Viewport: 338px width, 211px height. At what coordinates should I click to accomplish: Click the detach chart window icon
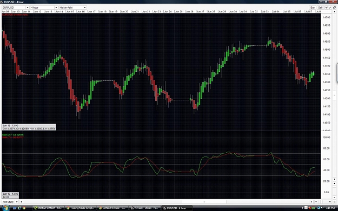coord(335,8)
